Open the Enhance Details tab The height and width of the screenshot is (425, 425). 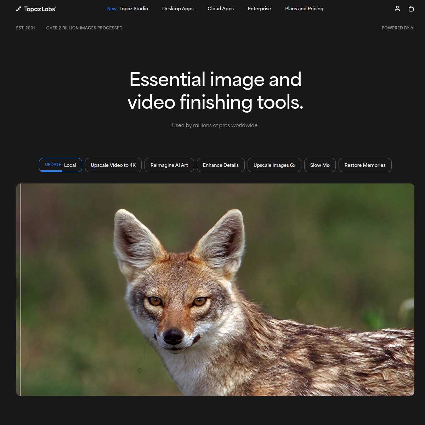tap(221, 165)
